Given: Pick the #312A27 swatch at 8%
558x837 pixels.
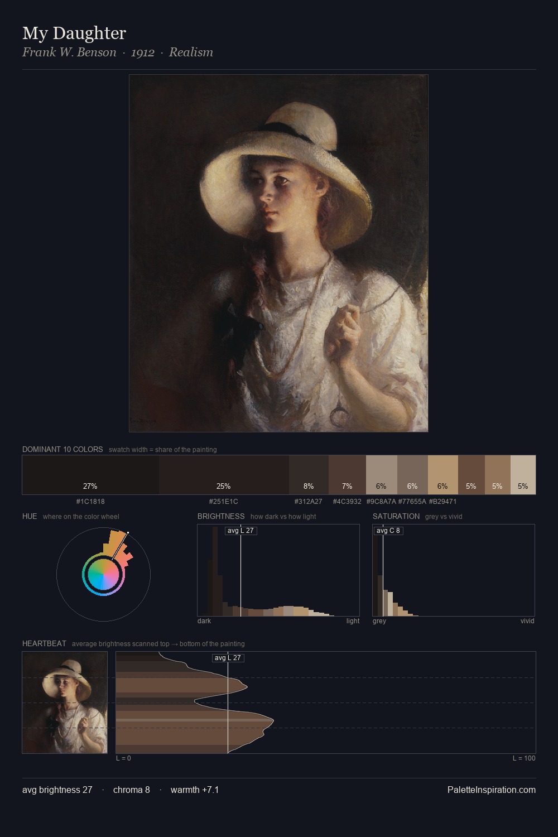Looking at the screenshot, I should click(309, 475).
